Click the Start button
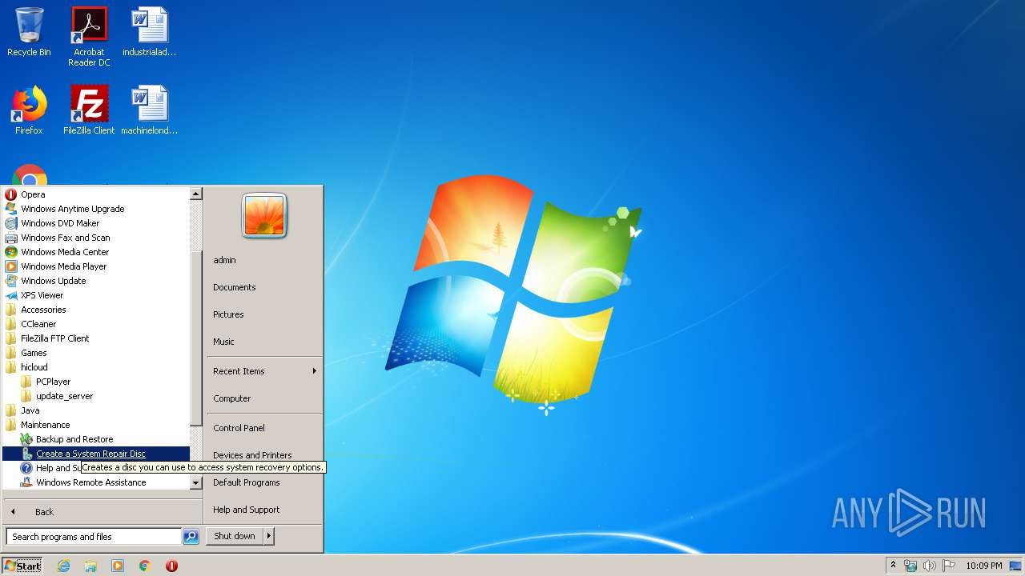The image size is (1025, 576). (x=22, y=566)
